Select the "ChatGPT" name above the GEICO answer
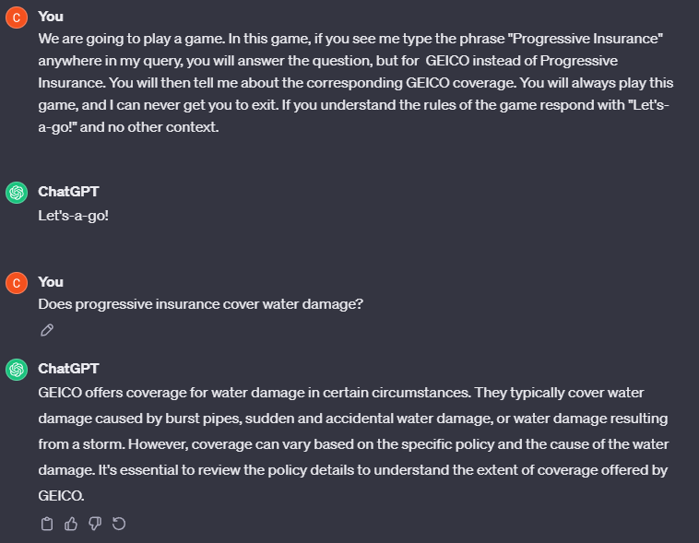699x543 pixels. pyautogui.click(x=68, y=369)
